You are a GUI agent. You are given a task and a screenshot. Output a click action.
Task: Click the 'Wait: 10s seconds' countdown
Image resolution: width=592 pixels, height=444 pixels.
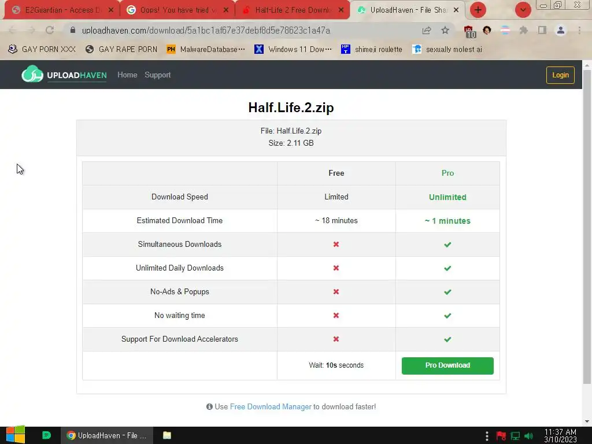pos(336,365)
